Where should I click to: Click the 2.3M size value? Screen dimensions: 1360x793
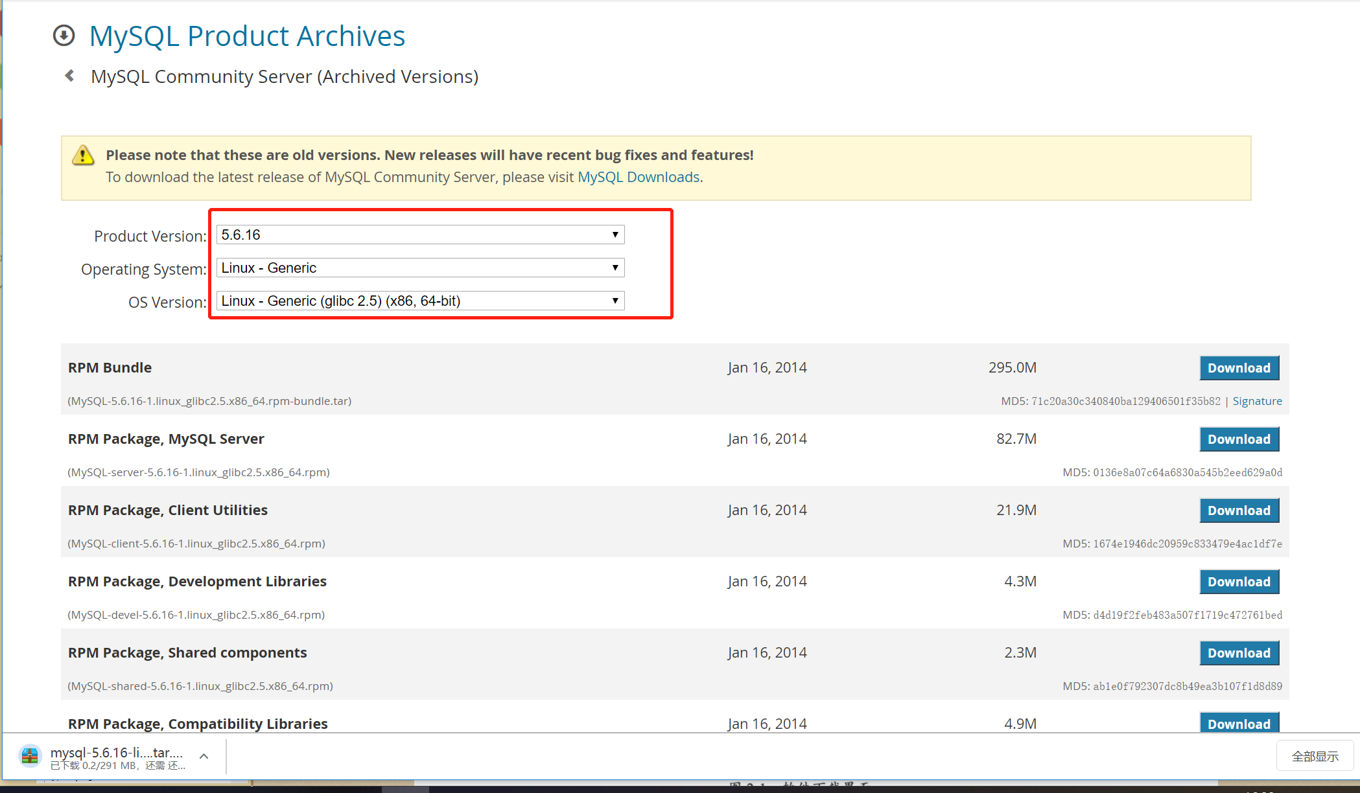click(x=1020, y=652)
